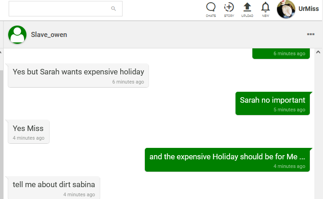323x199 pixels.
Task: Click the partially visible top green message
Action: [x=281, y=53]
